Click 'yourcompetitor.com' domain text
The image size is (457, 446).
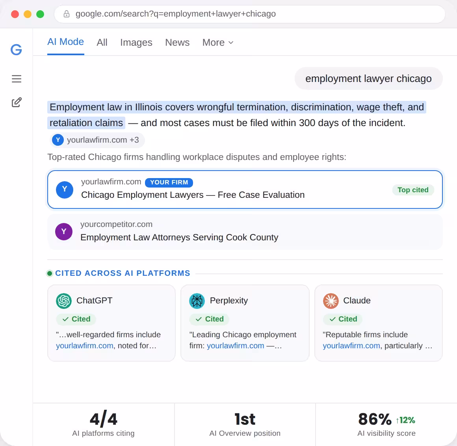coord(116,225)
